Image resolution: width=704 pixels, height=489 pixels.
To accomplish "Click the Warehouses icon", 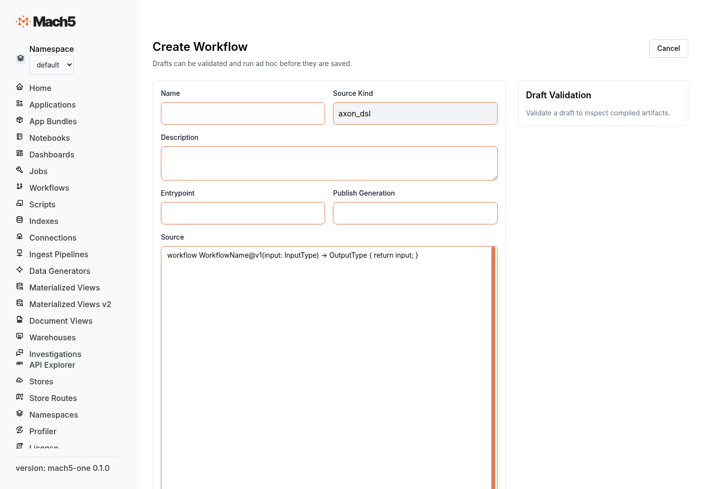I will [x=20, y=336].
